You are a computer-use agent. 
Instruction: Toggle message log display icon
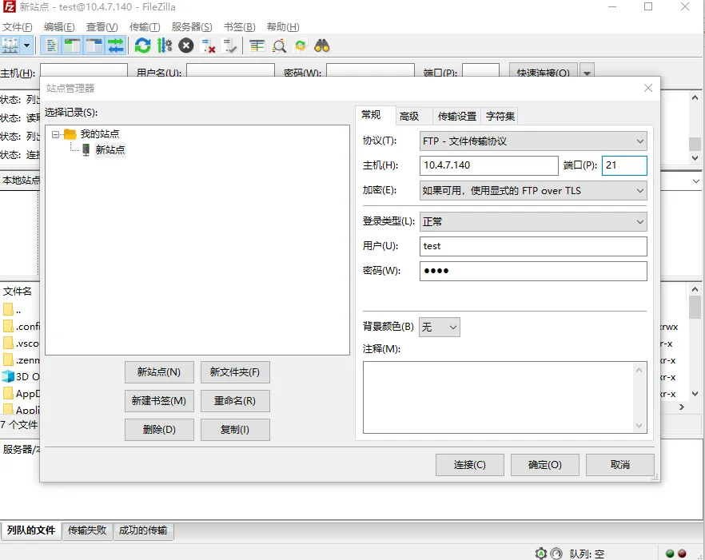(x=51, y=46)
